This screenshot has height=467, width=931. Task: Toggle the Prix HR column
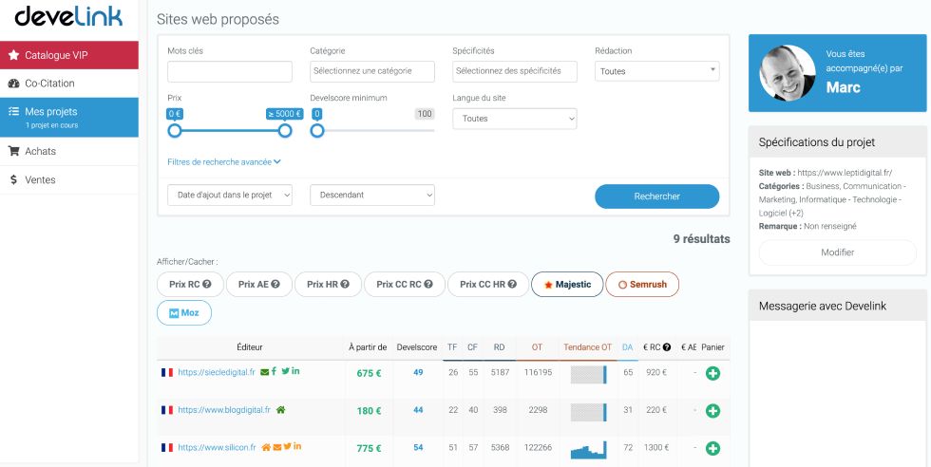(x=328, y=284)
